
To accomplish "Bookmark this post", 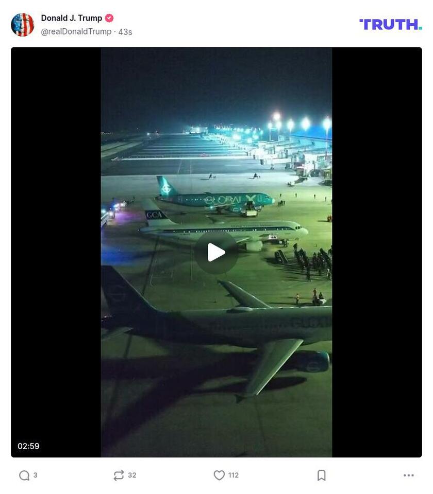I will coord(321,475).
